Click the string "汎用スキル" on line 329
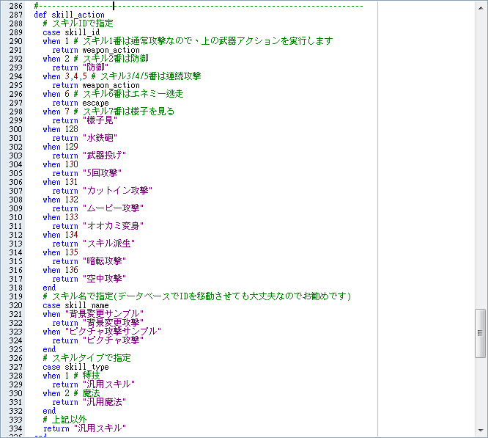 [x=108, y=384]
